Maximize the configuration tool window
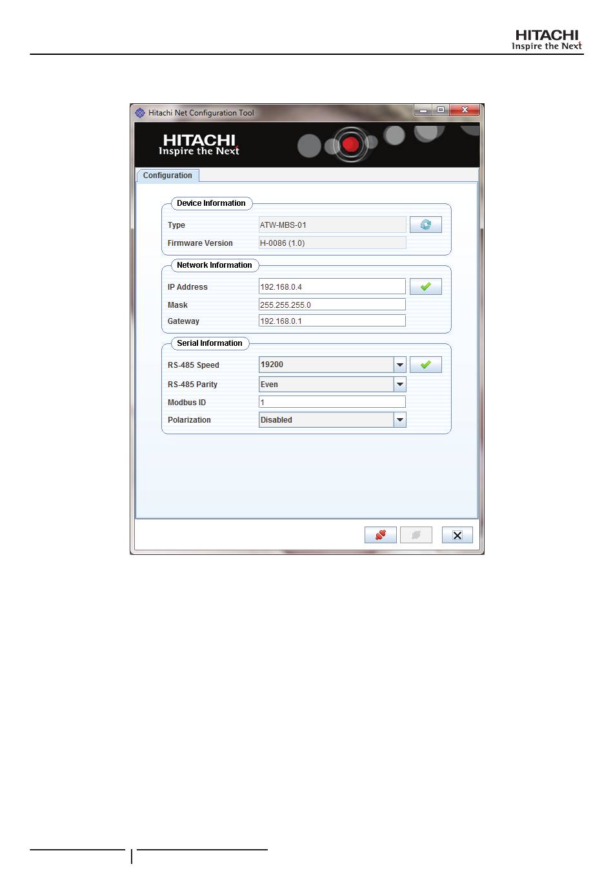 click(441, 110)
